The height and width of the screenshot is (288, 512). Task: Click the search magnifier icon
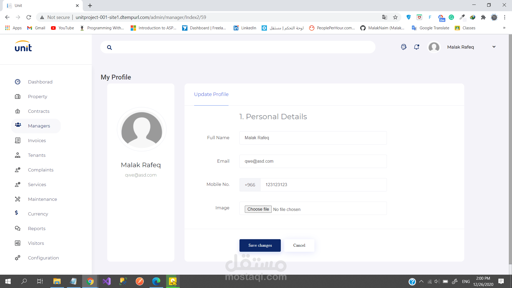point(109,47)
